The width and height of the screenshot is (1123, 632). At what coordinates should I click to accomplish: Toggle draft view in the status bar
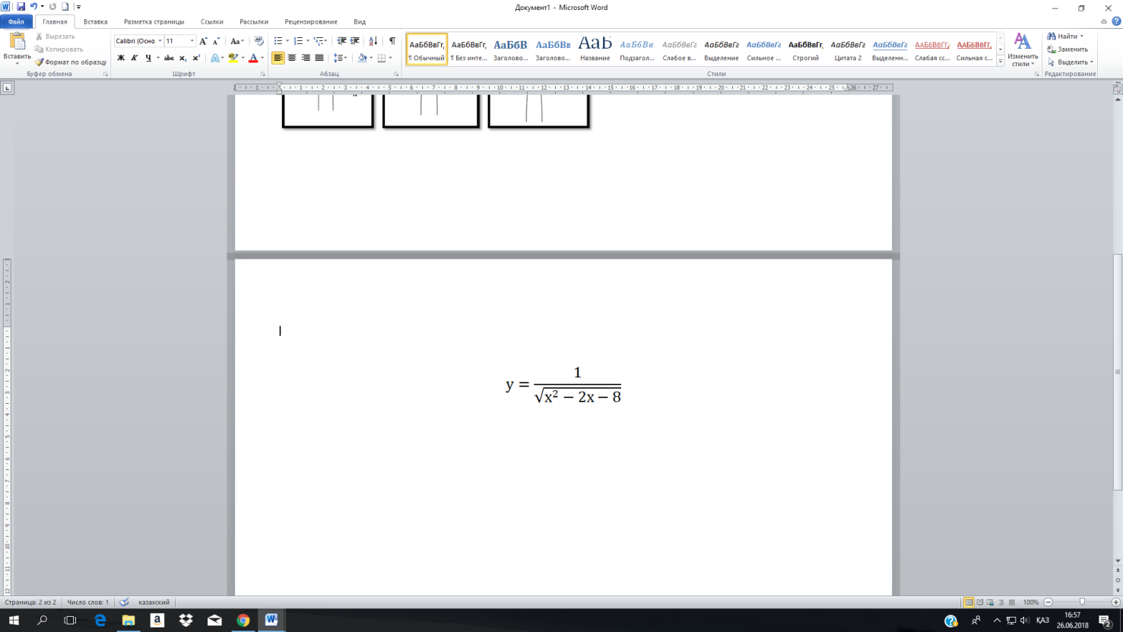point(1011,602)
